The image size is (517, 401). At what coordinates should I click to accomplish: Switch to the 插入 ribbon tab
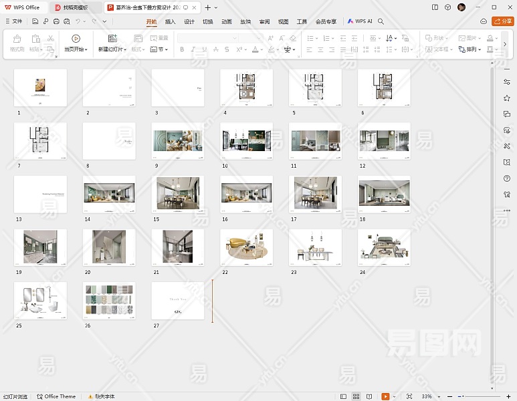click(171, 21)
